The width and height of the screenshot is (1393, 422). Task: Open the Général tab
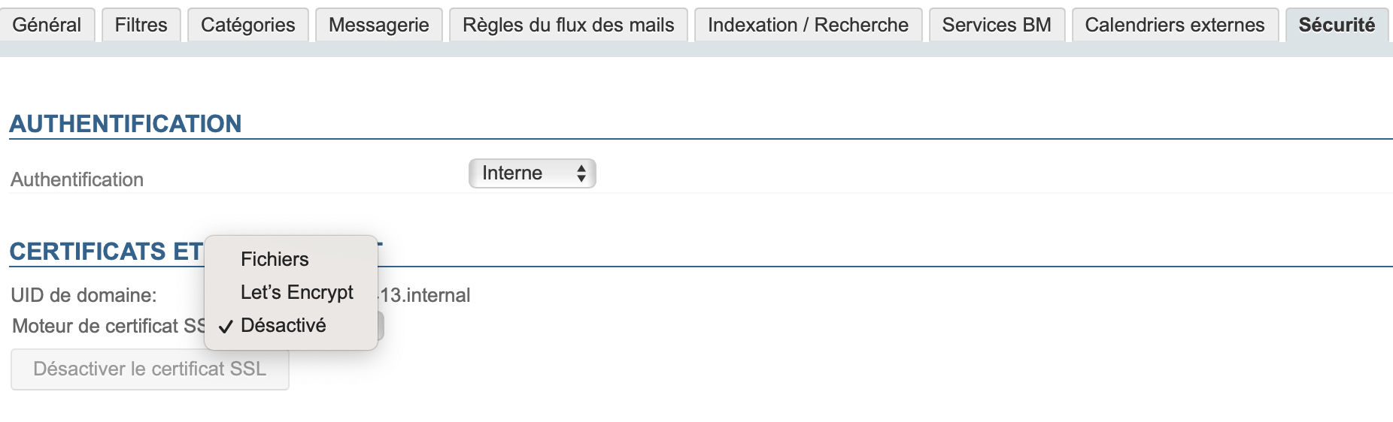coord(47,25)
